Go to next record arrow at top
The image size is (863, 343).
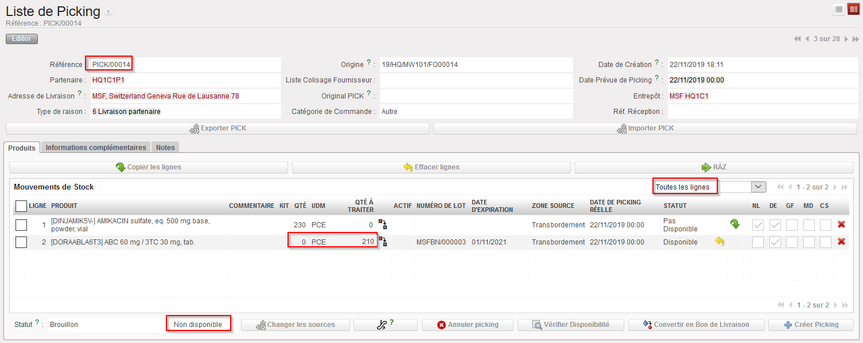pyautogui.click(x=847, y=39)
